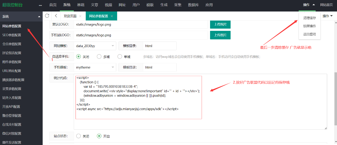Click the 手机站LOGO path input field
Image resolution: width=337 pixels, height=145 pixels.
coord(141,35)
